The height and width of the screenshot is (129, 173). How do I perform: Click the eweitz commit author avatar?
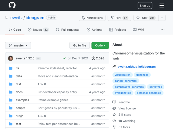tap(11, 58)
